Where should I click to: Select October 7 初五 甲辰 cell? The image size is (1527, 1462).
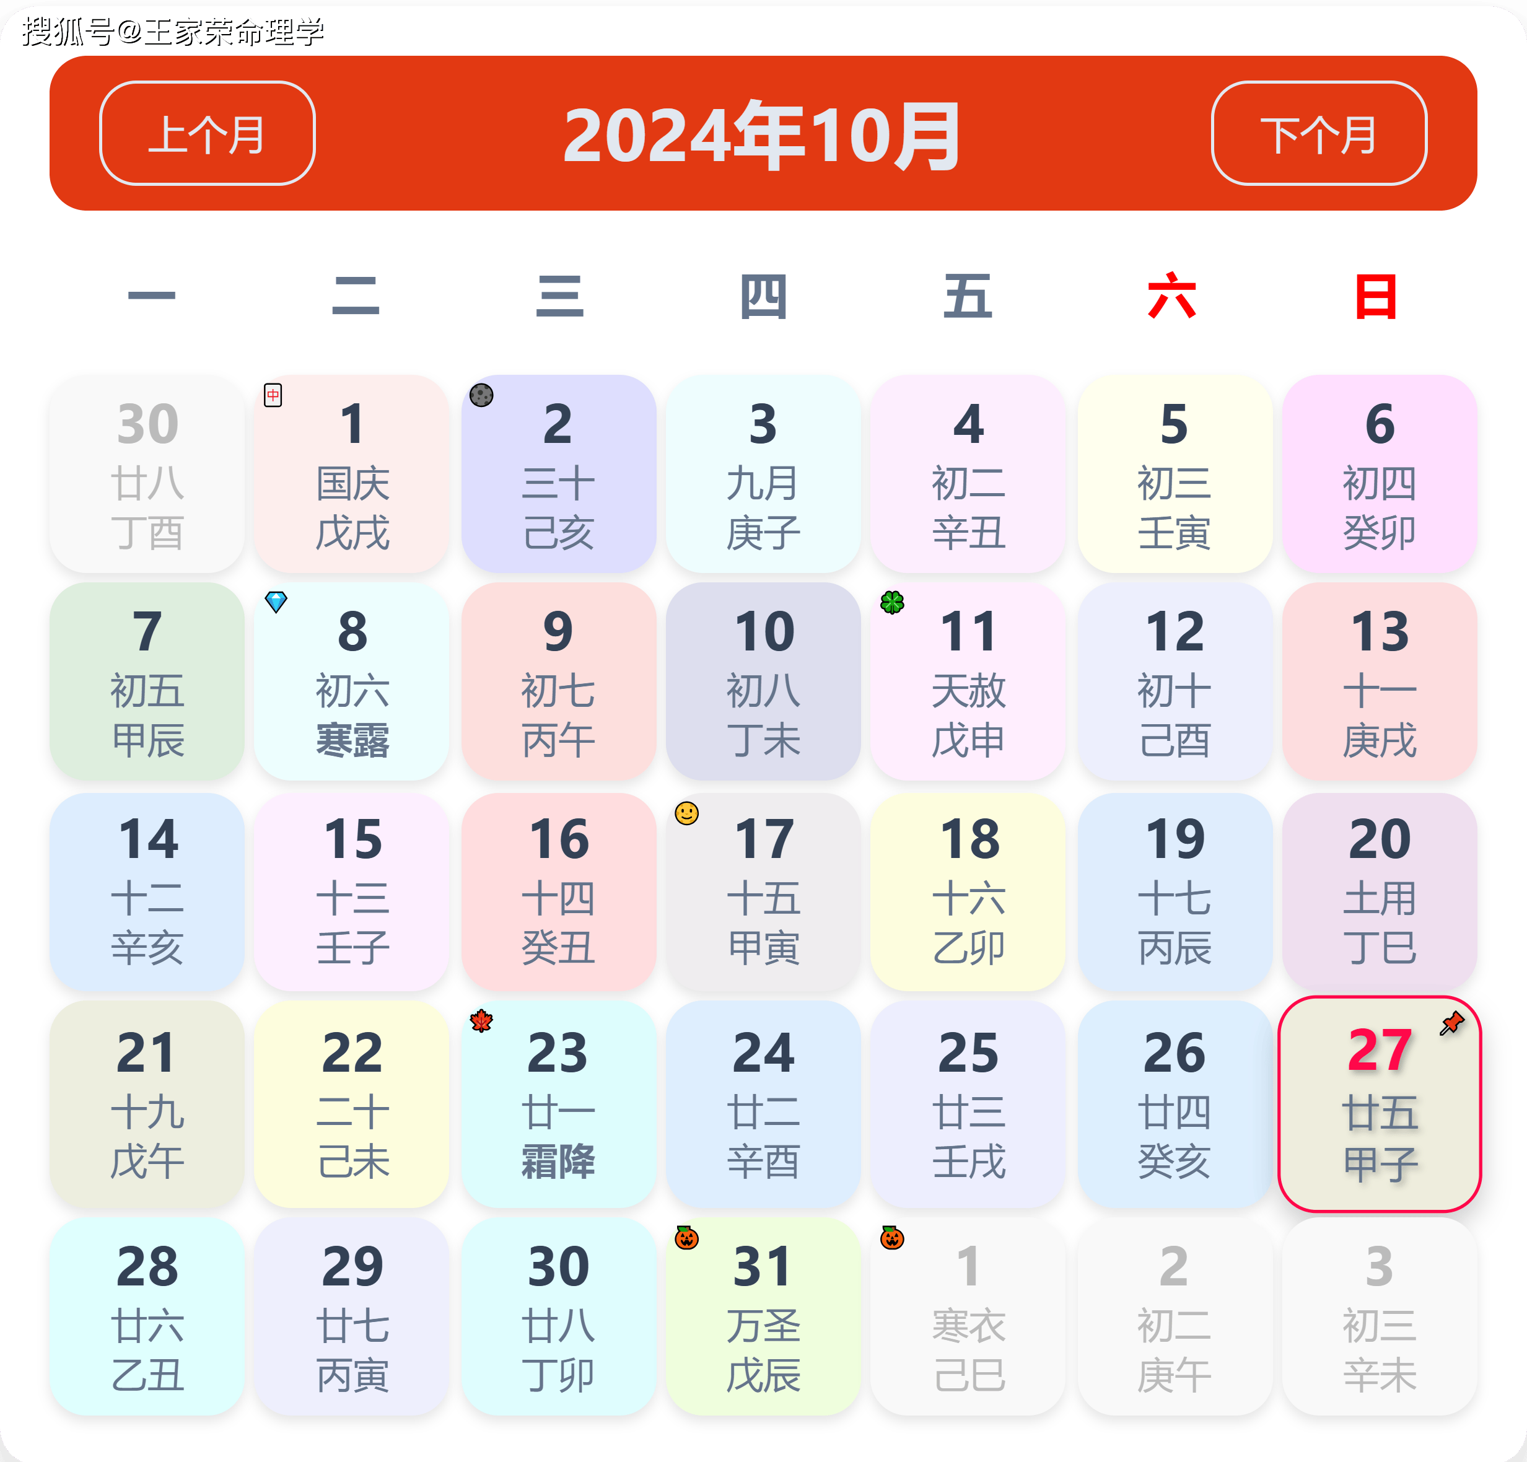pos(147,681)
